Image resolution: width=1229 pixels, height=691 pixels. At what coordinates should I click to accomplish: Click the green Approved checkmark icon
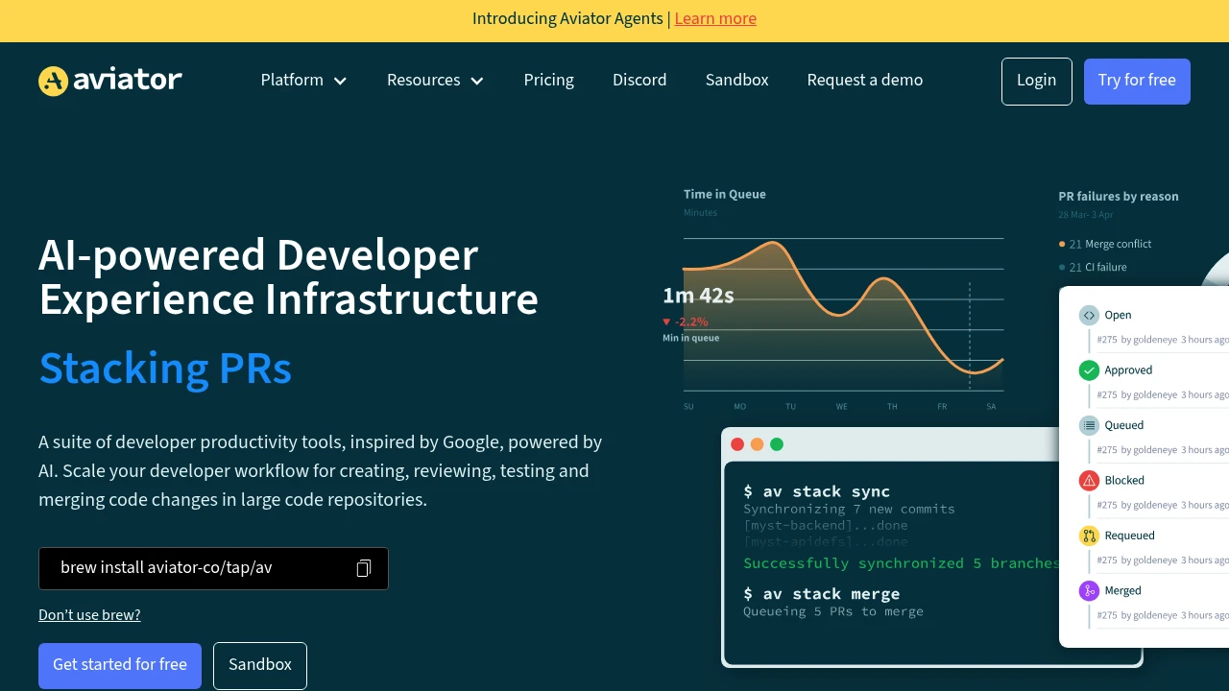pos(1089,370)
